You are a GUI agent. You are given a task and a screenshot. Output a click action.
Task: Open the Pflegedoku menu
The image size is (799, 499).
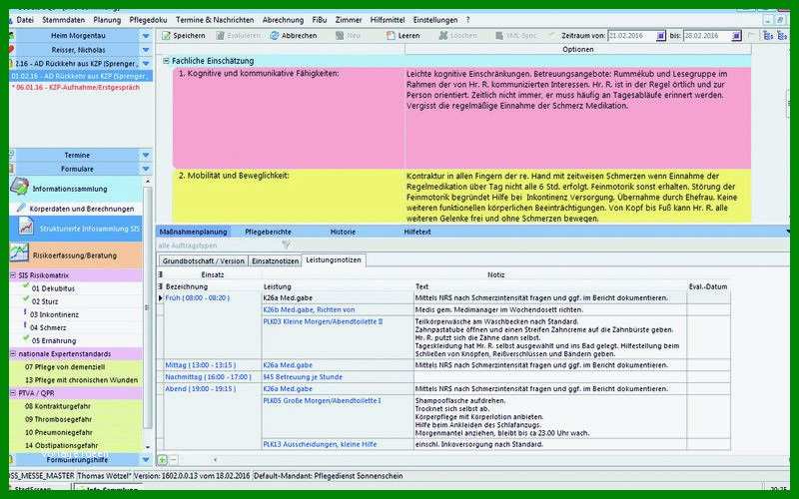pos(148,20)
